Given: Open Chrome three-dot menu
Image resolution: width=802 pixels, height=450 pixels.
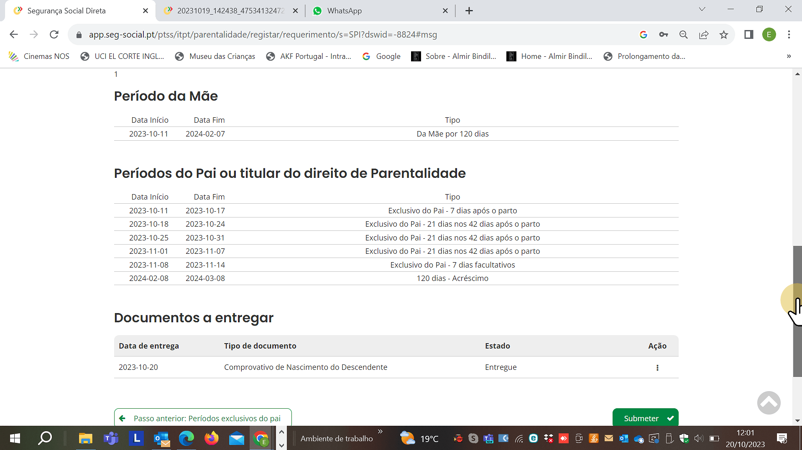Looking at the screenshot, I should (x=789, y=35).
